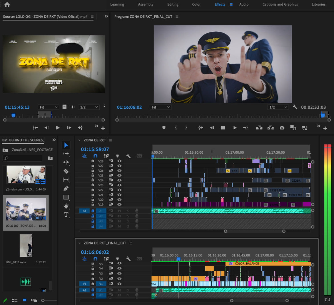
Task: Open Program monitor 1/2 playback resolution dropdown
Action: pos(278,107)
